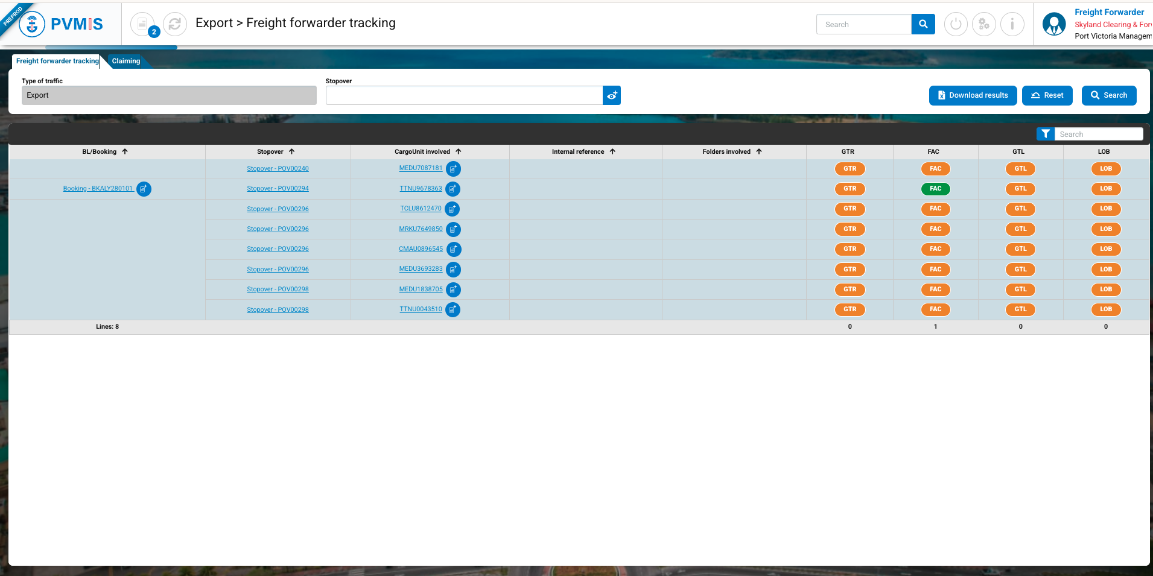Open the Booking - BKALY280101 link
The height and width of the screenshot is (576, 1153).
98,189
